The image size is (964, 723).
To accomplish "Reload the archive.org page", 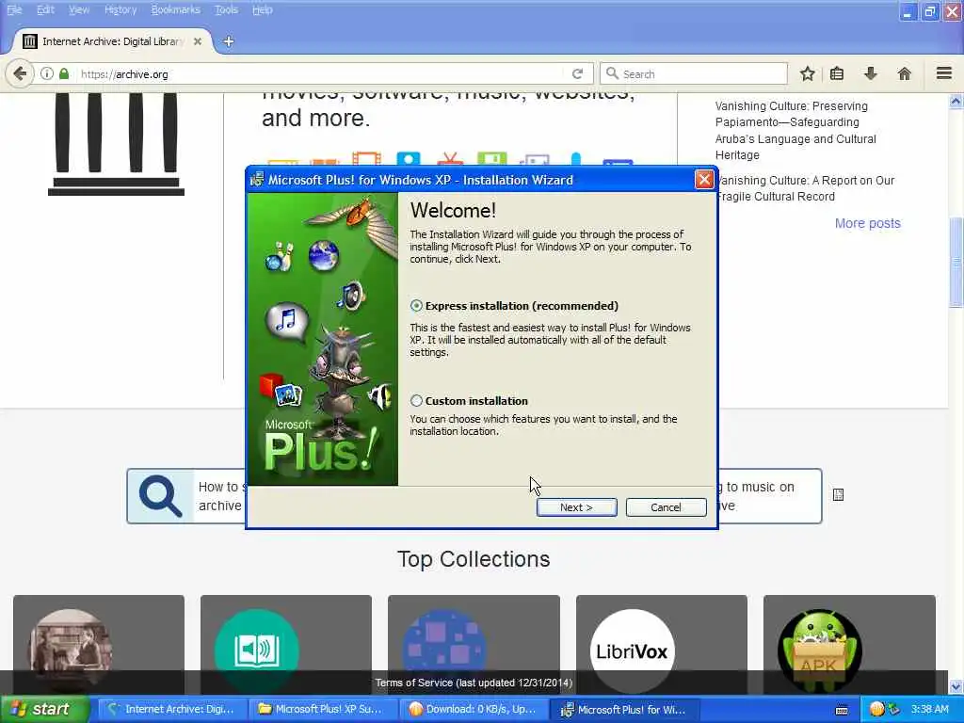I will (x=577, y=73).
